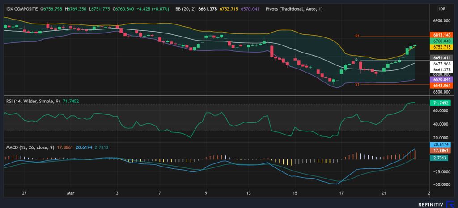Click the P pivot point label
The image size is (458, 208).
point(356,60)
